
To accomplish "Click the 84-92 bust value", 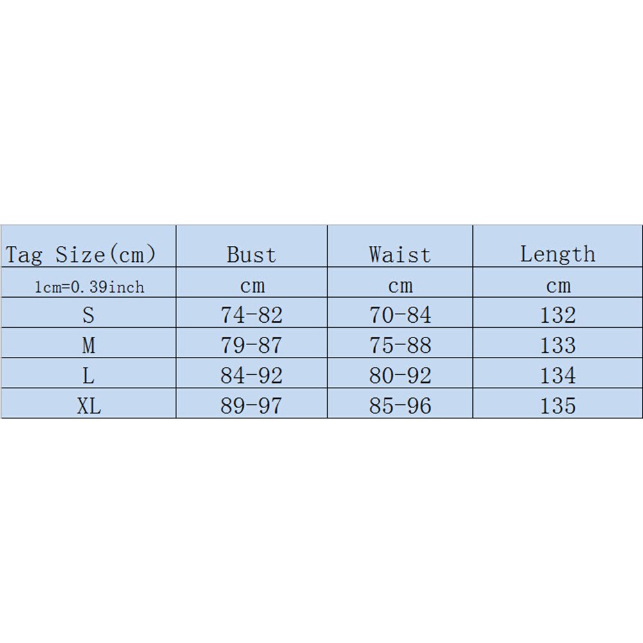I will click(252, 375).
